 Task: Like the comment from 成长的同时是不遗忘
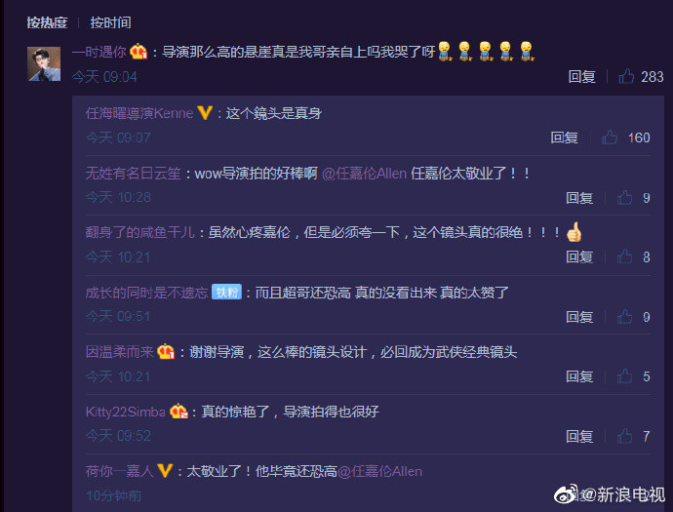click(x=624, y=317)
